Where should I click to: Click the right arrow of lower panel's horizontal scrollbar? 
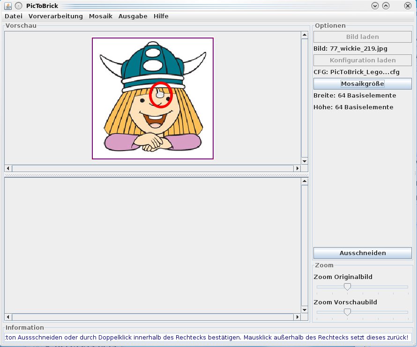(298, 317)
